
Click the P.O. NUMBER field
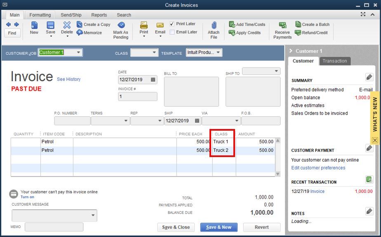(72, 121)
